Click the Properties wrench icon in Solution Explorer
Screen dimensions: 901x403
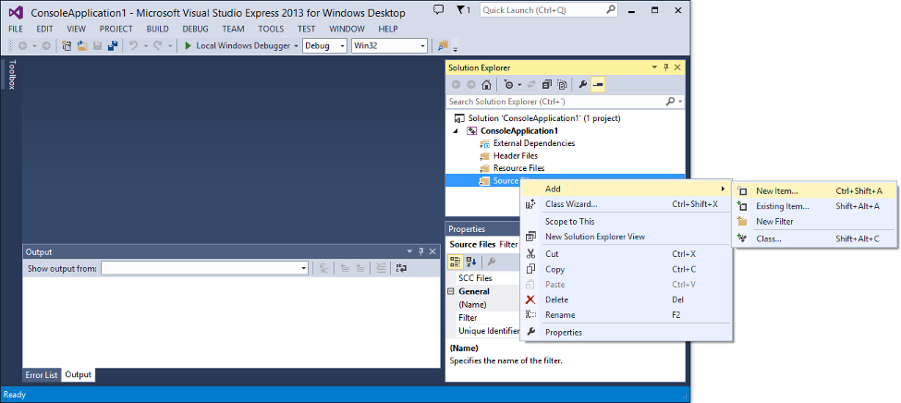[x=582, y=84]
